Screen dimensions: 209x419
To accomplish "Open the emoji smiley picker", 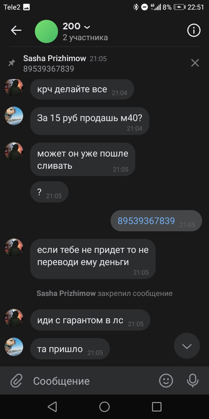I will [166, 381].
